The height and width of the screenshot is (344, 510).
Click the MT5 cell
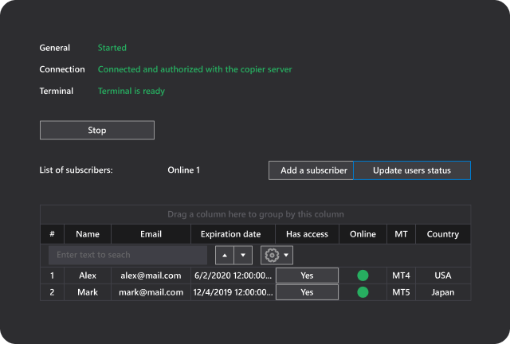(401, 292)
